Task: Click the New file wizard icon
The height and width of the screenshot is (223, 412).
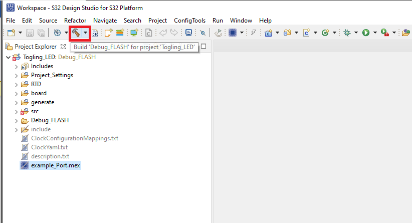Action: click(x=11, y=33)
